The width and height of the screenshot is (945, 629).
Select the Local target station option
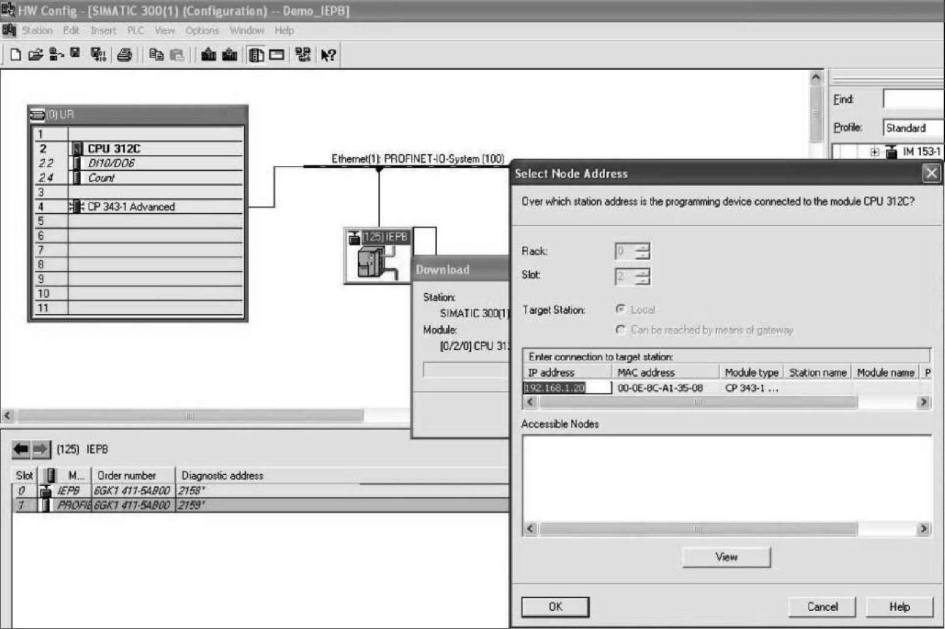pyautogui.click(x=620, y=309)
